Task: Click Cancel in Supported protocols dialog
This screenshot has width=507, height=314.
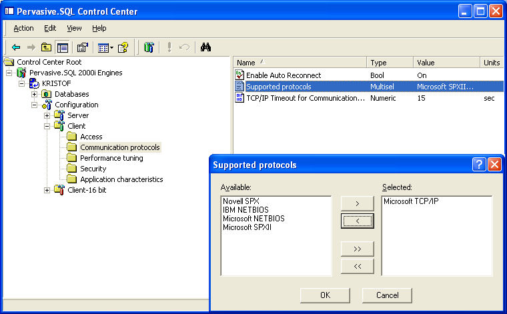Action: (387, 295)
